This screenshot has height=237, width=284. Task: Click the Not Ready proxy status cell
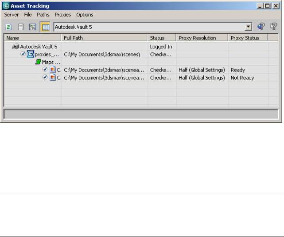(242, 78)
